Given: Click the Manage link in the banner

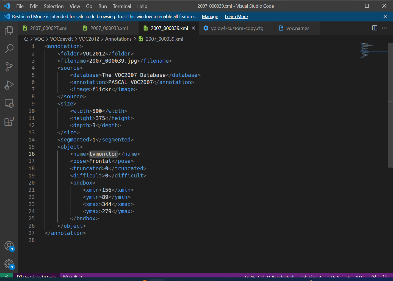Looking at the screenshot, I should [x=210, y=16].
